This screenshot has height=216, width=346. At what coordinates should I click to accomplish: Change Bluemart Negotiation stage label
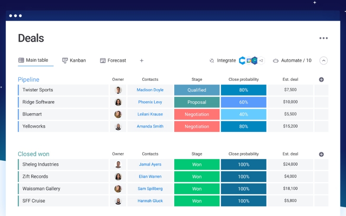pos(197,114)
